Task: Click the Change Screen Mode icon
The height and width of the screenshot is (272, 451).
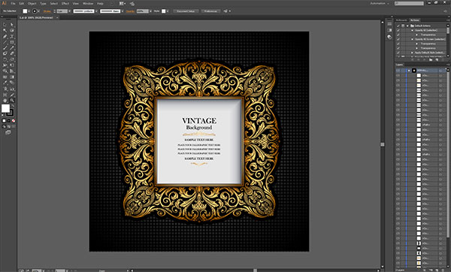Action: pos(8,132)
